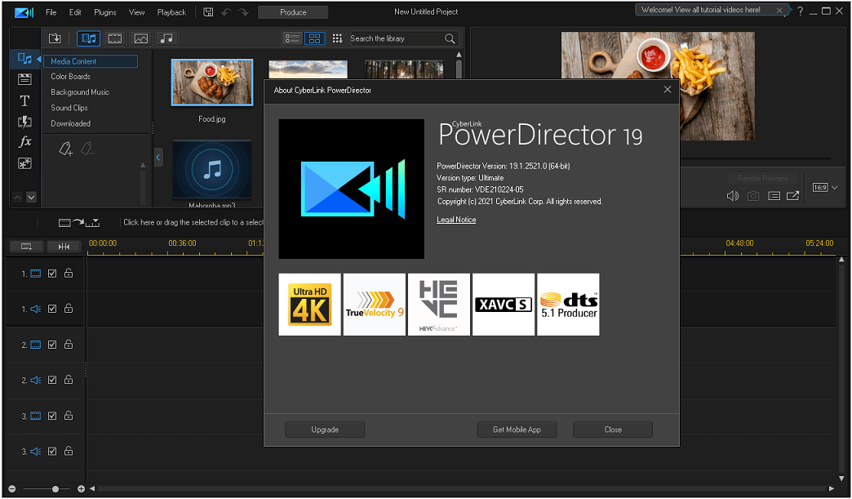Viewport: 852px width, 499px height.
Task: Select Media Content in library tree
Action: [91, 61]
